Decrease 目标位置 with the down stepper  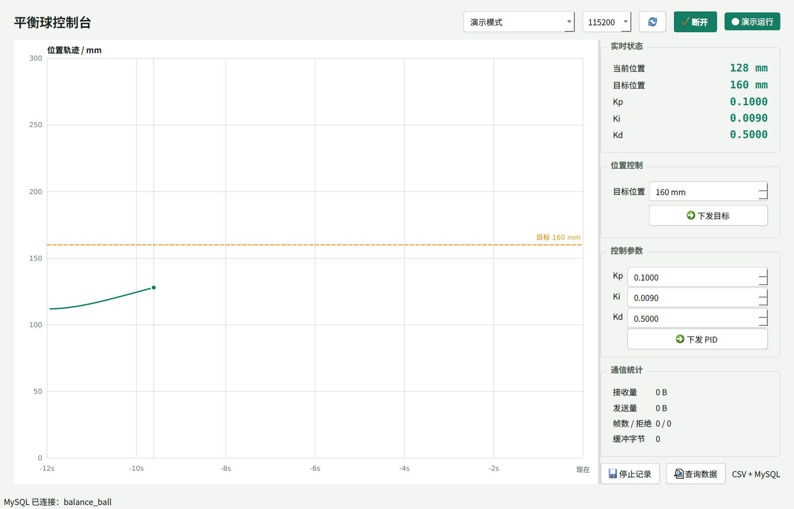pos(763,196)
